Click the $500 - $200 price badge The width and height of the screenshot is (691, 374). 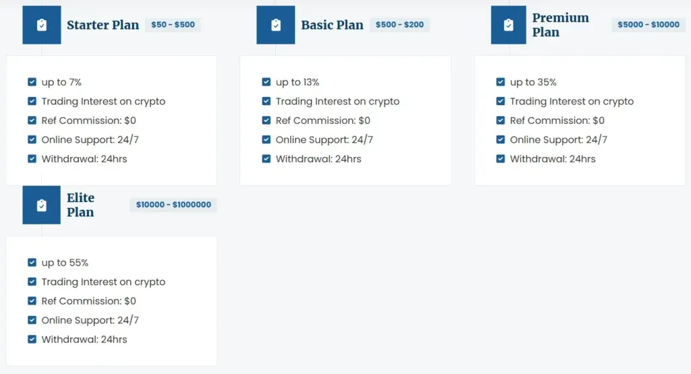coord(399,25)
